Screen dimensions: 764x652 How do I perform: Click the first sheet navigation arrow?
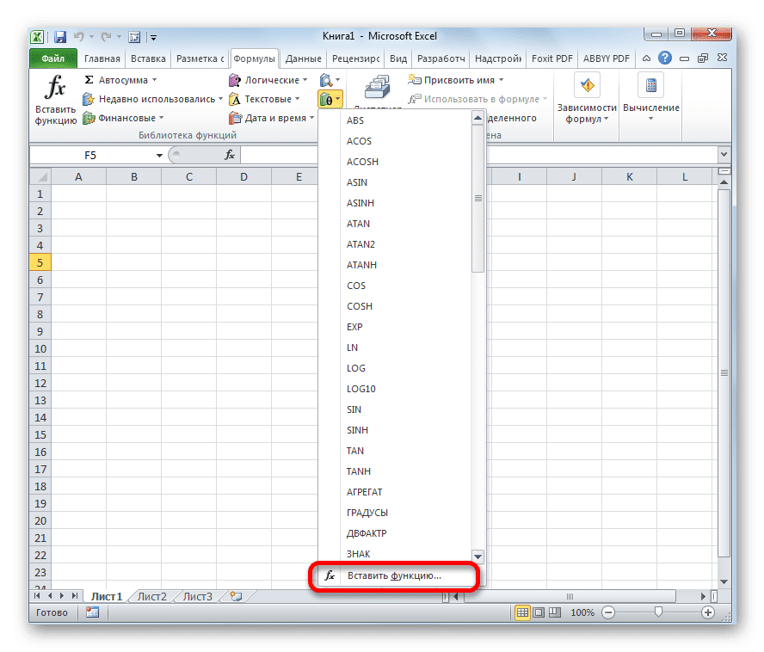pyautogui.click(x=38, y=595)
